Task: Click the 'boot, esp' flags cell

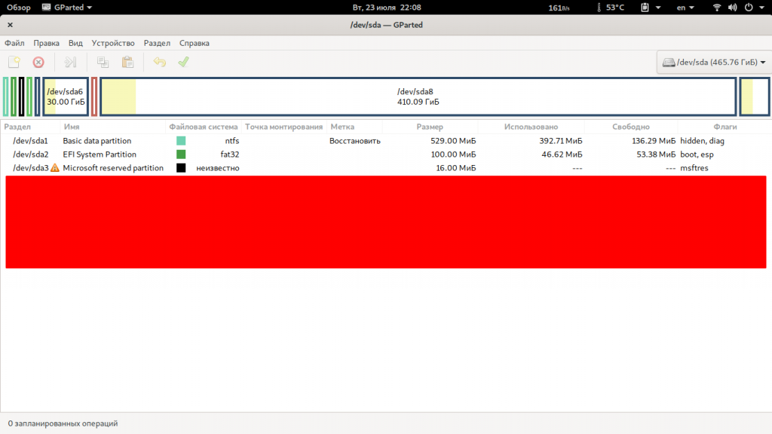Action: pyautogui.click(x=697, y=154)
